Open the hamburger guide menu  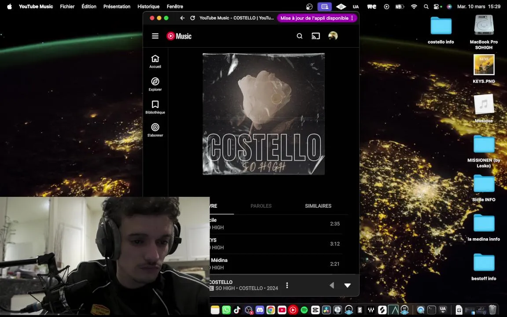(155, 36)
